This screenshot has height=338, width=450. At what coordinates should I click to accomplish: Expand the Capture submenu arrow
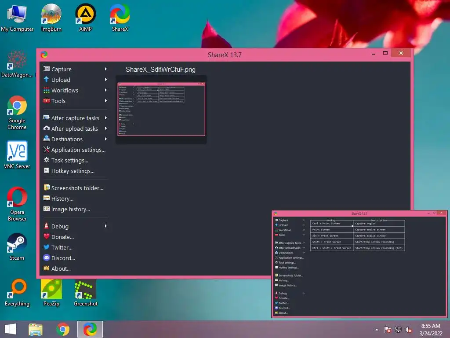click(106, 69)
